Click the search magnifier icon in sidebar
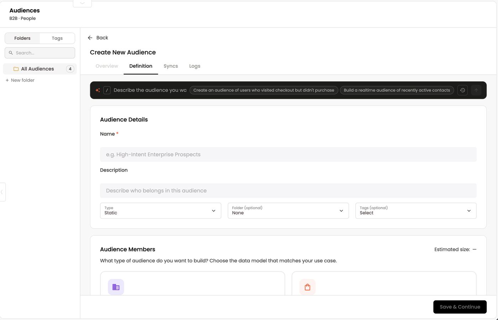 pos(11,53)
